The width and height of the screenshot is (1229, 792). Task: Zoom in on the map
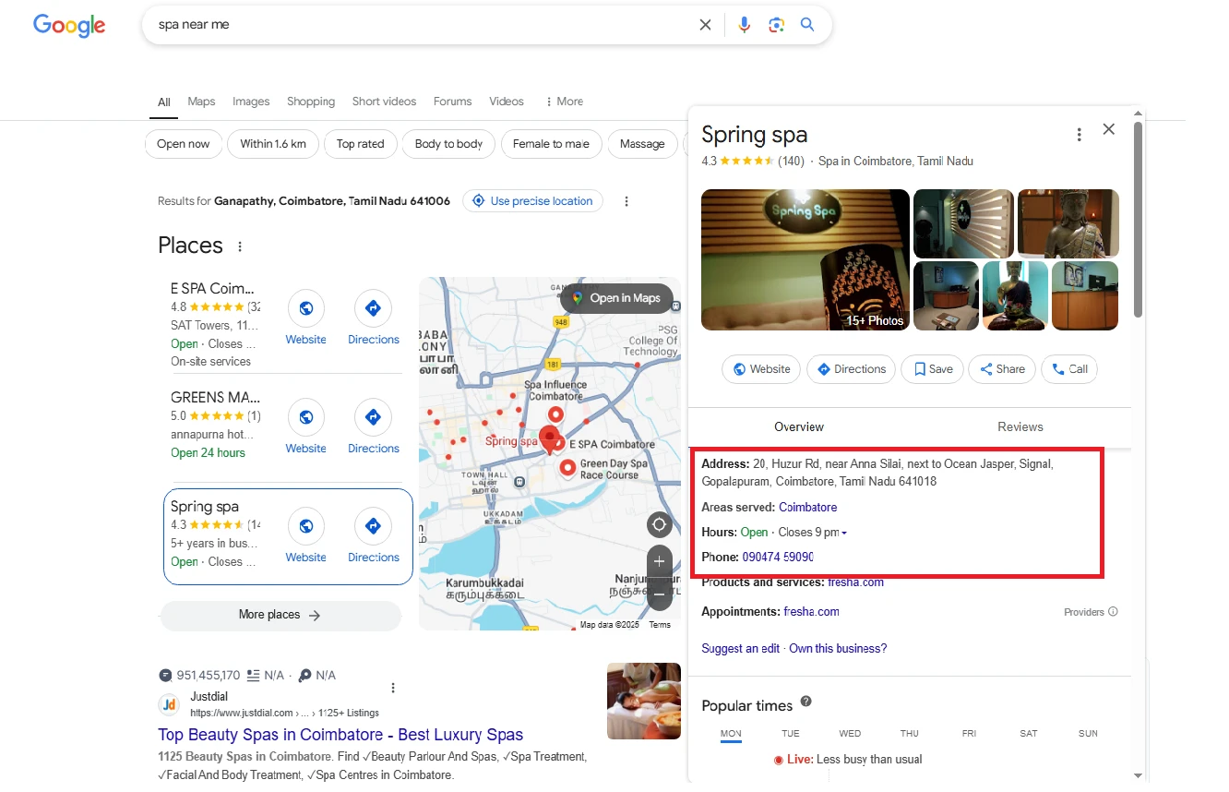point(659,561)
